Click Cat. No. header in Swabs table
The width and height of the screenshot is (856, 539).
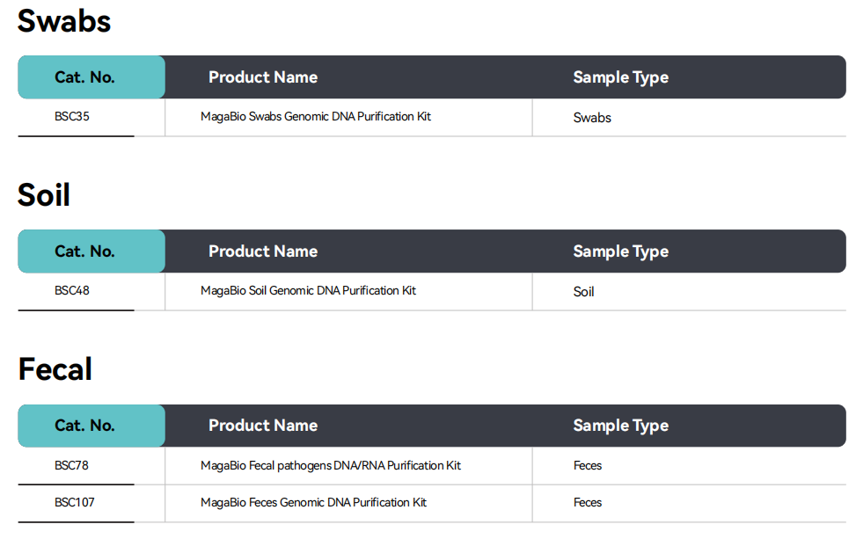(x=84, y=77)
